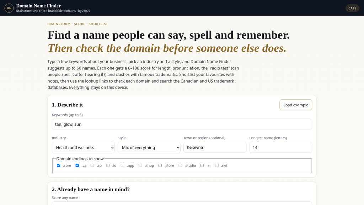
Task: Uncheck the .com domain ending
Action: (59, 165)
